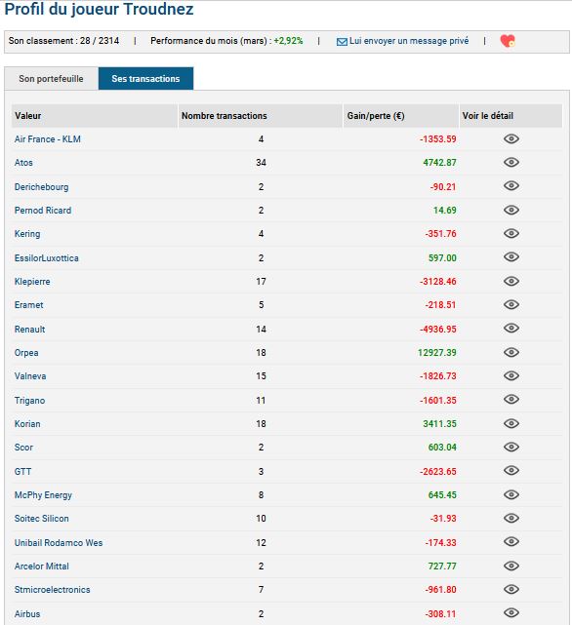Show details for GTT row
Viewport: 572px width, 625px height.
(x=511, y=470)
